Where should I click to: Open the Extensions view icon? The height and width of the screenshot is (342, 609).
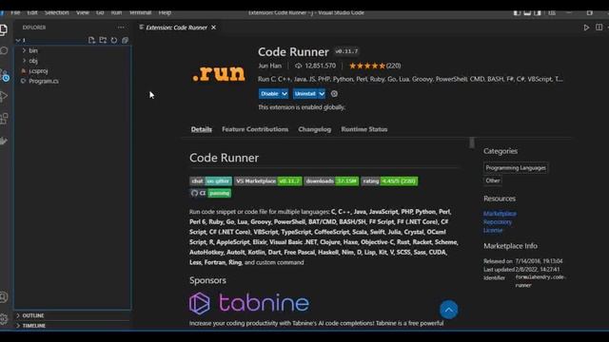click(x=4, y=118)
